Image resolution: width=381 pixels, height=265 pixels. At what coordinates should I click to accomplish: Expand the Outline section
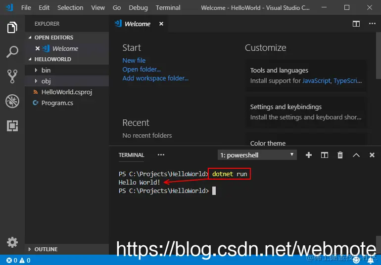[x=67, y=249]
